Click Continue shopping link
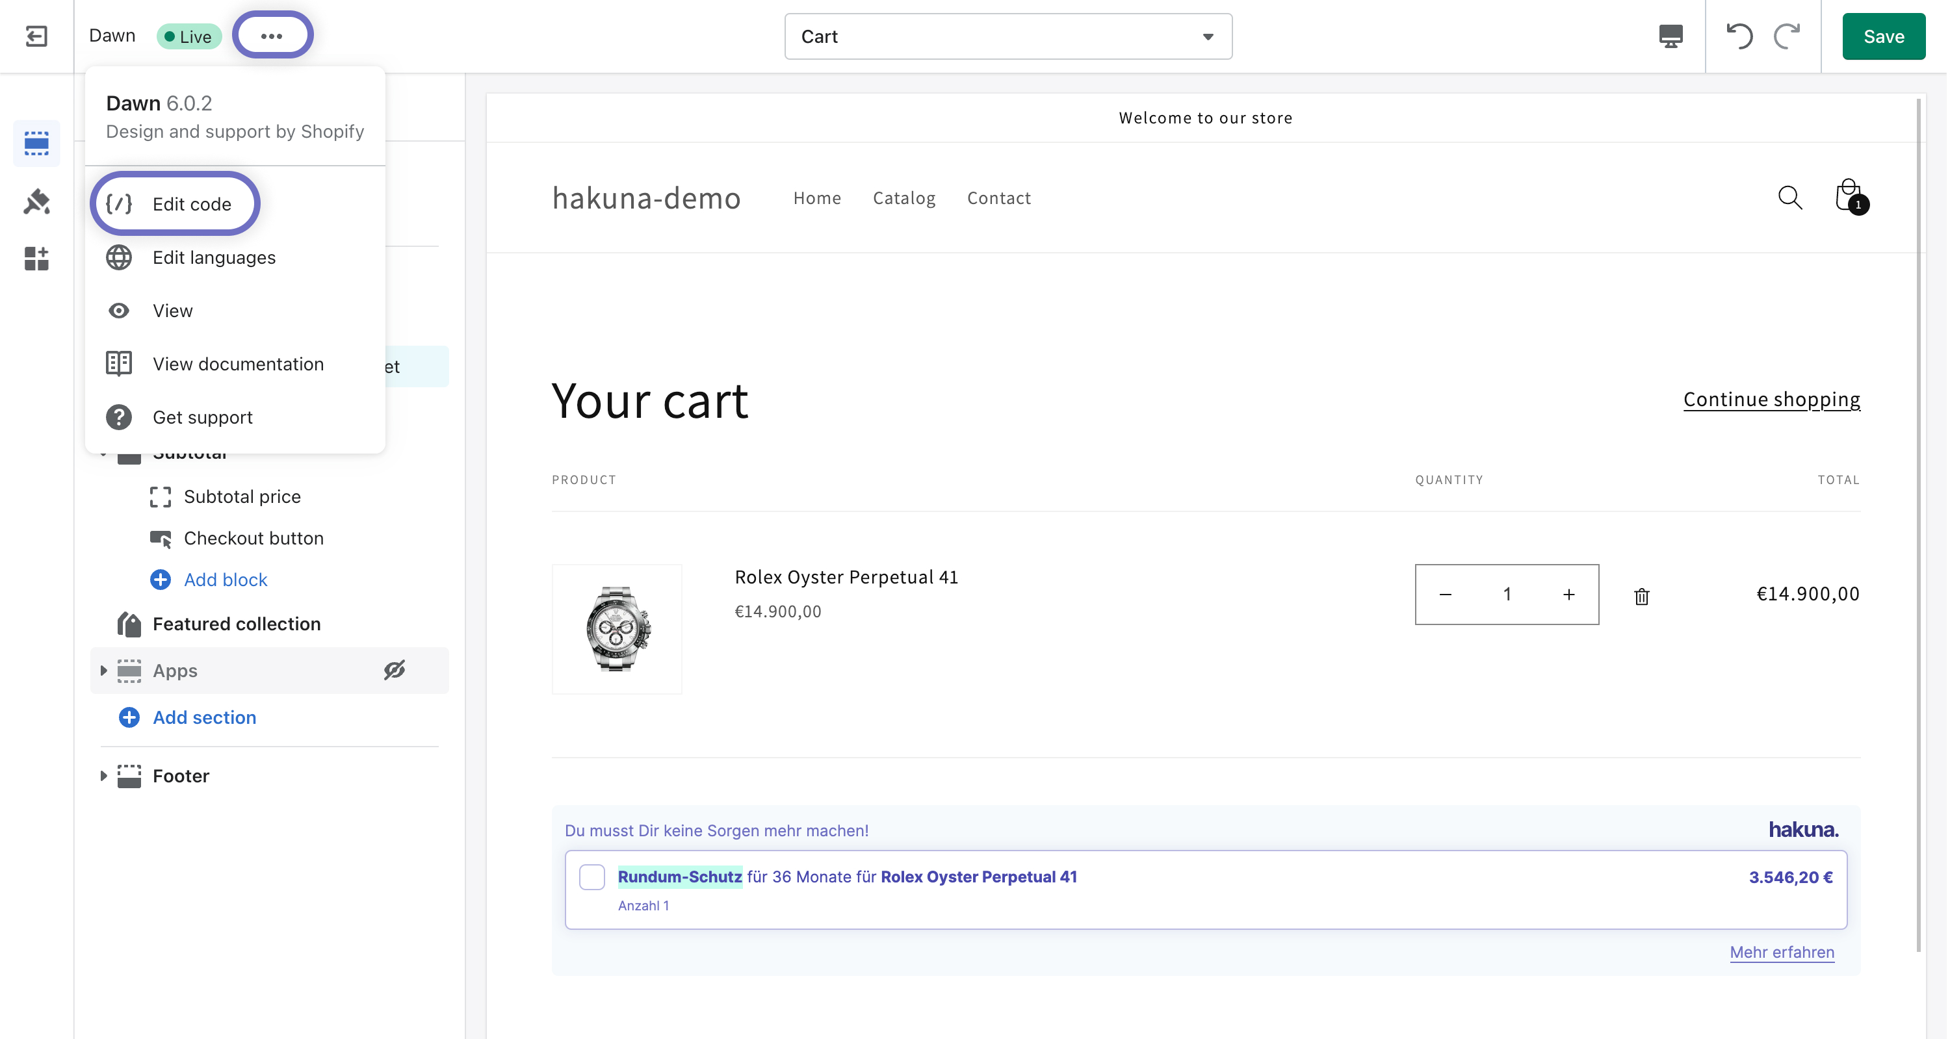The height and width of the screenshot is (1039, 1950). point(1771,399)
